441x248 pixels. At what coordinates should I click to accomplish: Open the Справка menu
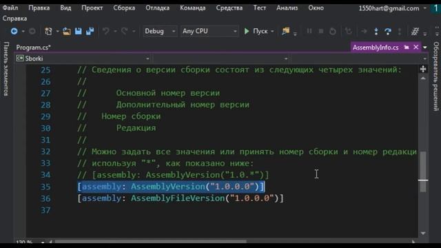[x=14, y=19]
